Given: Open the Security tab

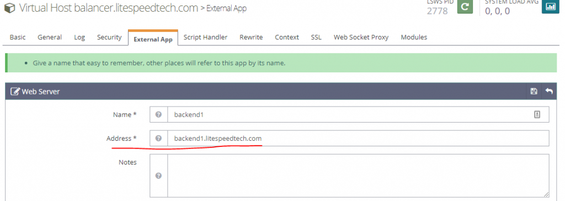Looking at the screenshot, I should click(x=109, y=37).
